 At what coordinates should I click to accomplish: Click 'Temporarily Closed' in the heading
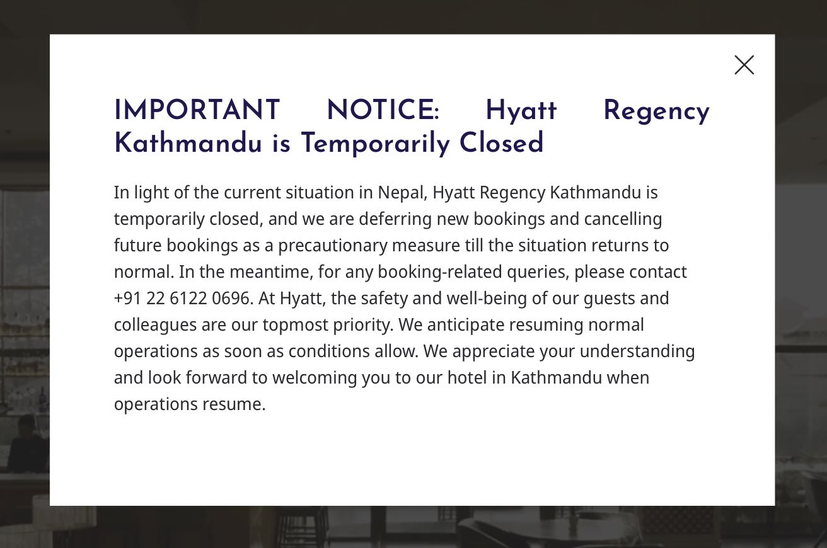(422, 144)
